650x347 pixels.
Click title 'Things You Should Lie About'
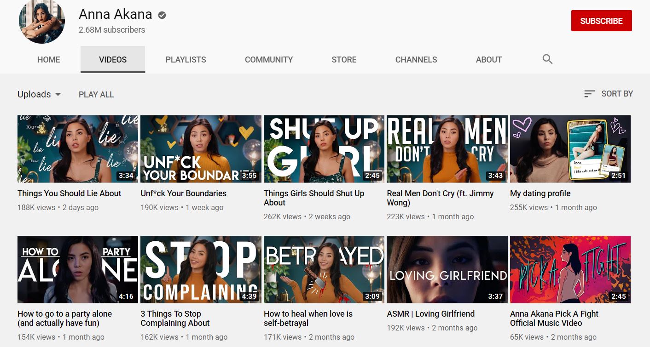pos(70,193)
